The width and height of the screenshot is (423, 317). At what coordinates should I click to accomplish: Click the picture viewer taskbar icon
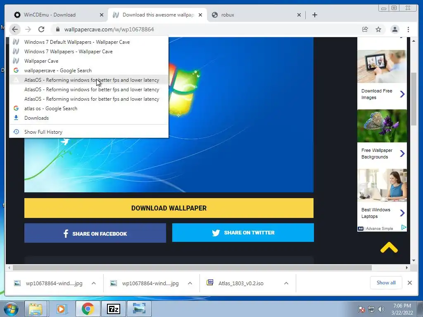click(x=139, y=309)
